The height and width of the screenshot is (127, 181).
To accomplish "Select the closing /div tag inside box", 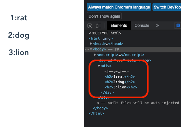I will (x=107, y=92).
